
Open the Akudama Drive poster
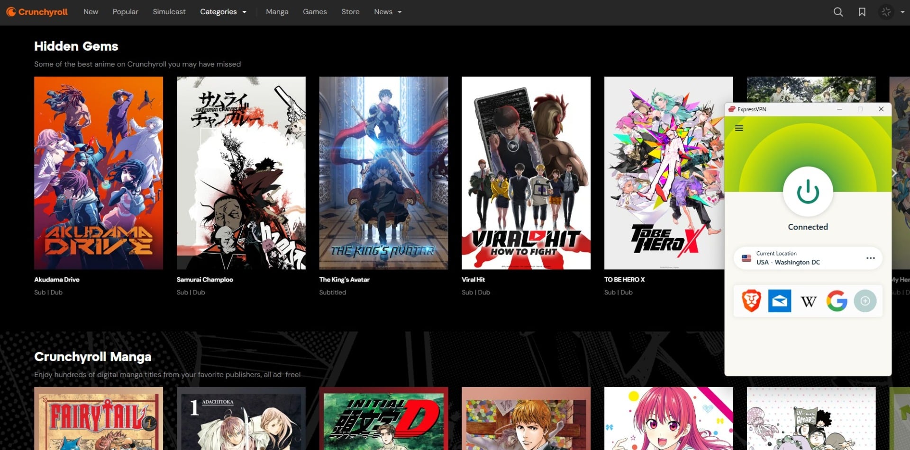pyautogui.click(x=99, y=173)
